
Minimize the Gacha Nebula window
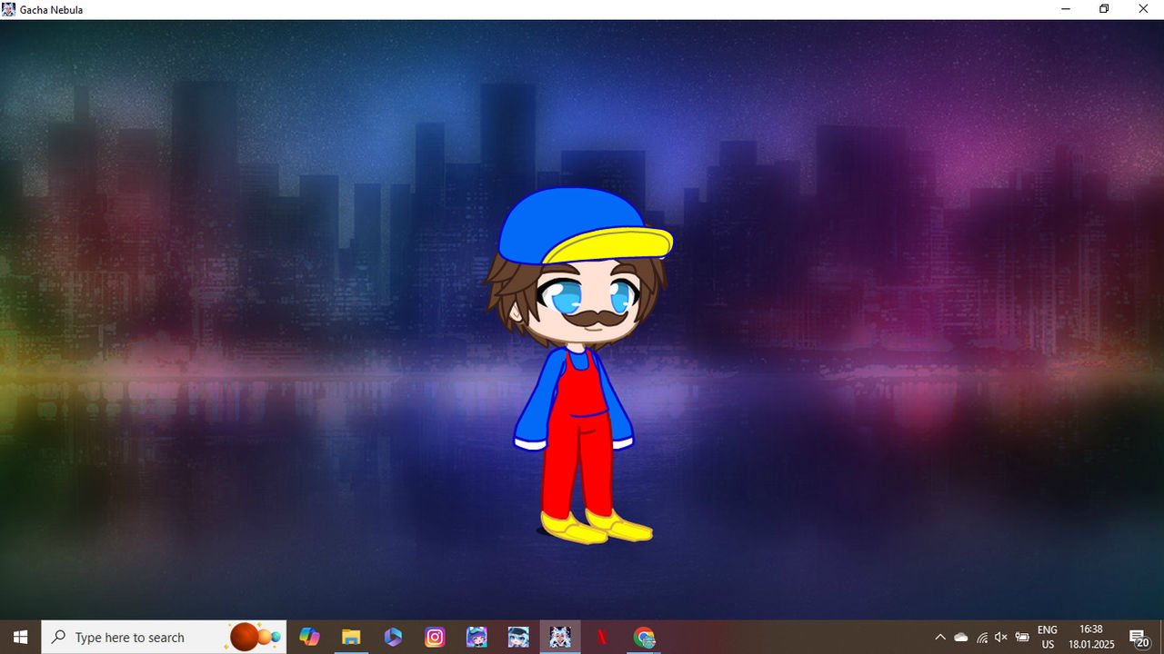point(1065,9)
